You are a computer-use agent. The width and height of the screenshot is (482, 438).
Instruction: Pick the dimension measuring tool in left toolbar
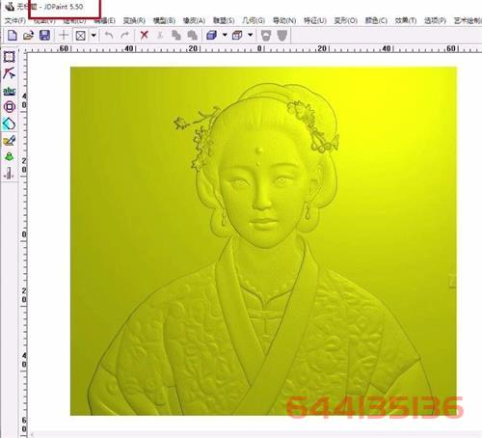(x=9, y=173)
